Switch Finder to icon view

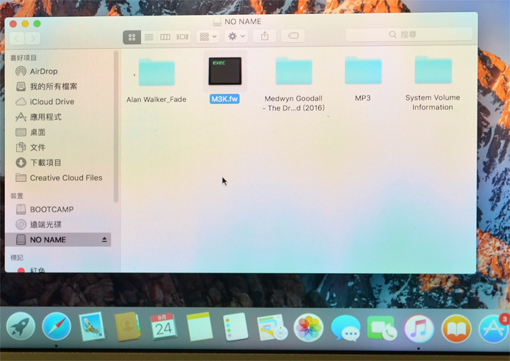click(x=132, y=37)
